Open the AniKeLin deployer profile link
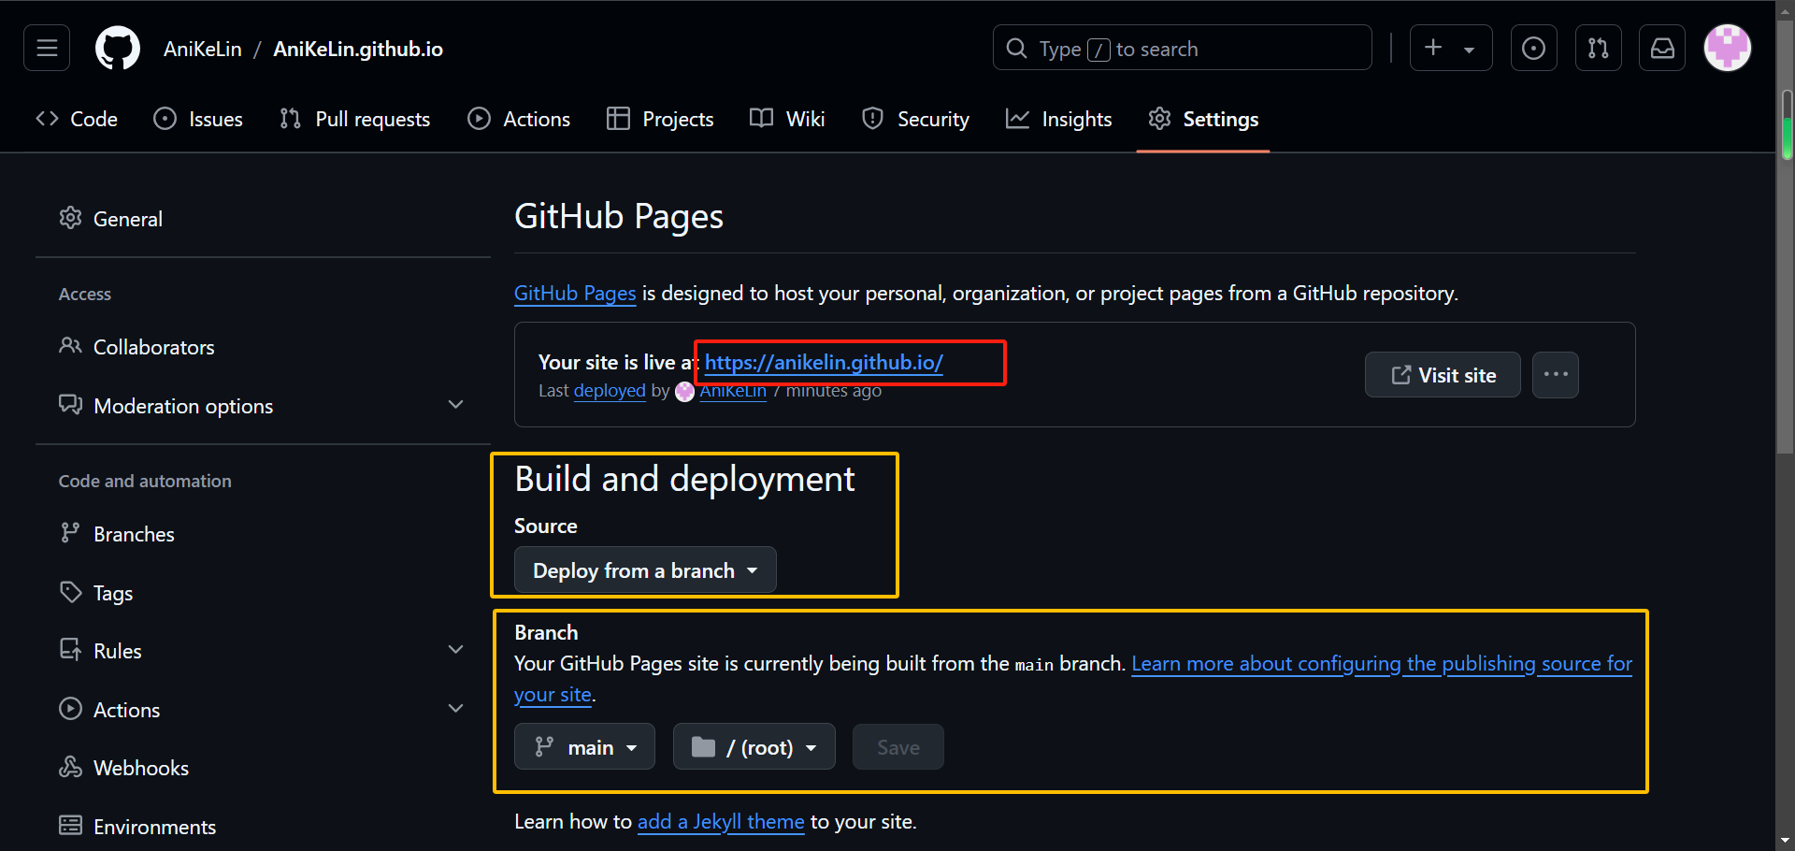The image size is (1795, 851). [x=733, y=391]
